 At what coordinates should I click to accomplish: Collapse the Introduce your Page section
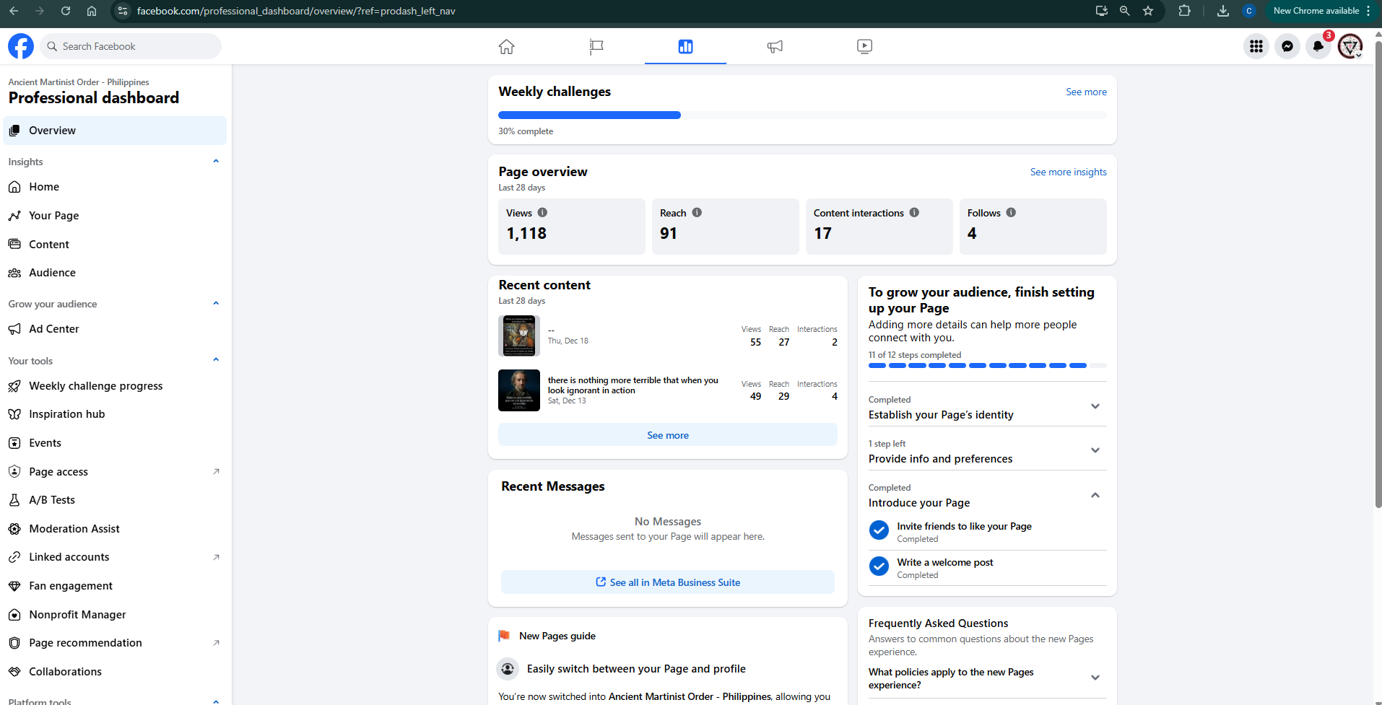1095,495
